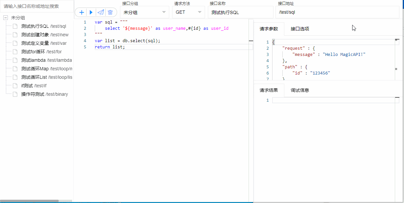The image size is (404, 203).
Task: Select 测试创建对象 /test/new in tree
Action: click(x=45, y=35)
